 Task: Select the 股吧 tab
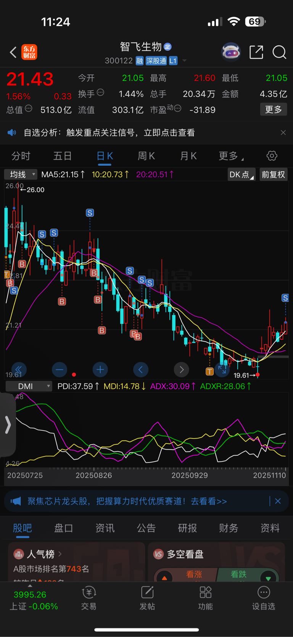coord(23,528)
